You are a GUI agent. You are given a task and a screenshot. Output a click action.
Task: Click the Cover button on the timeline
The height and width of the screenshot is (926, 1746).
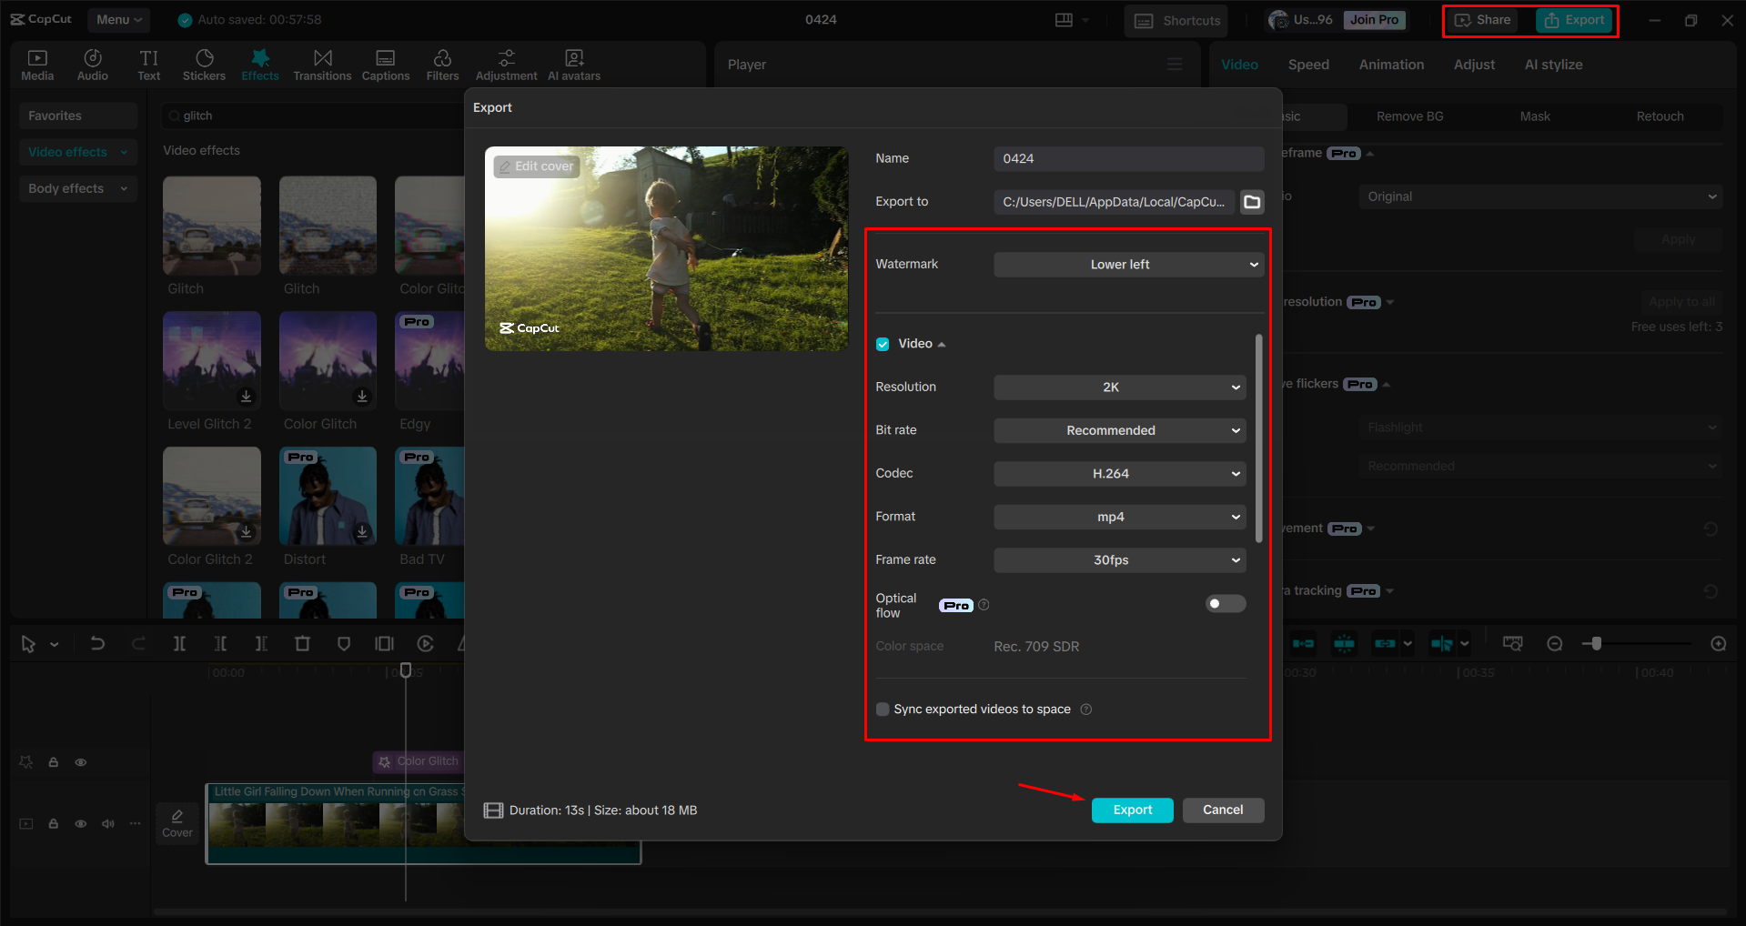coord(177,823)
